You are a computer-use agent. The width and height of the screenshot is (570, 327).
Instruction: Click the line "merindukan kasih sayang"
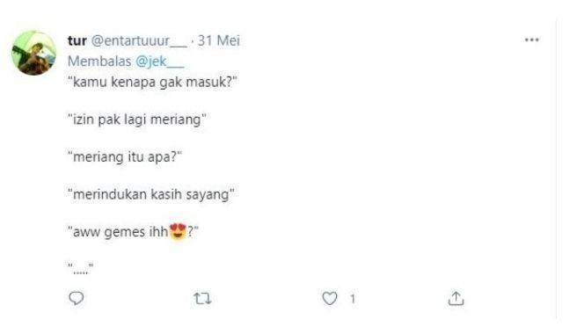pyautogui.click(x=151, y=194)
